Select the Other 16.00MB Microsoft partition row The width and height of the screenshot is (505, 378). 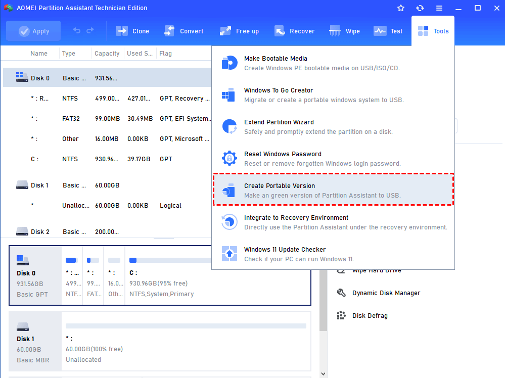[x=107, y=139]
